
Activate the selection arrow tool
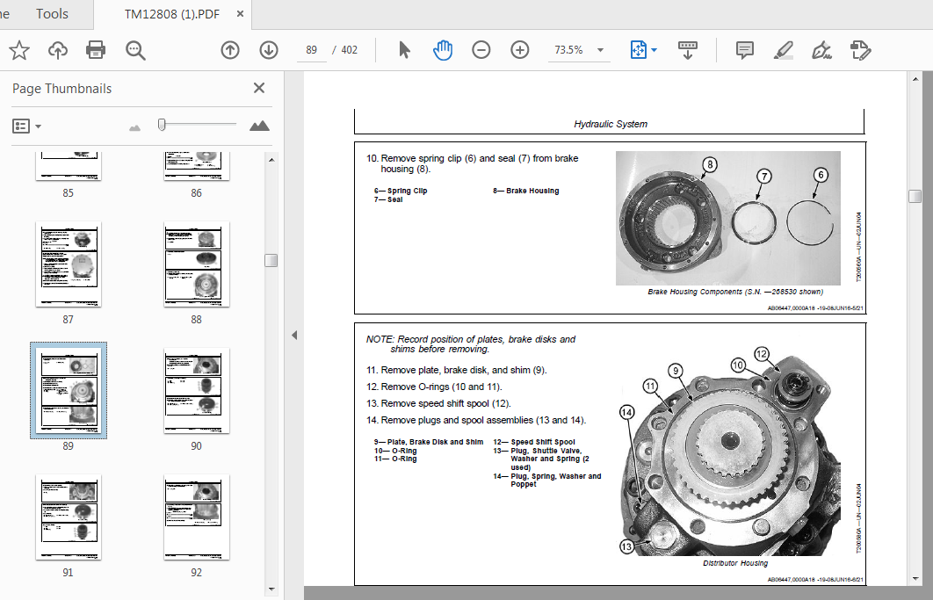click(x=405, y=50)
